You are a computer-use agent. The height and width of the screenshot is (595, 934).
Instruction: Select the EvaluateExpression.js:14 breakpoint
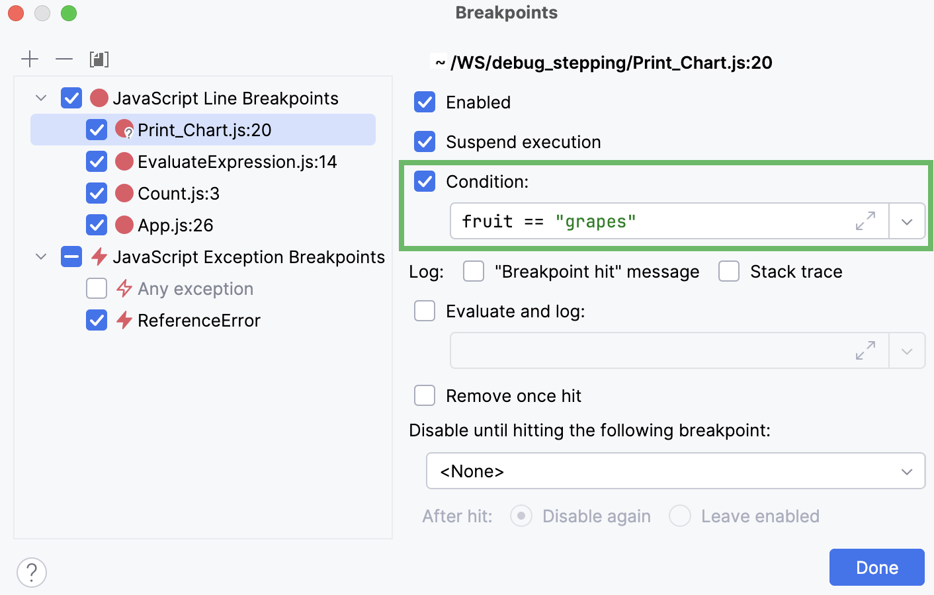point(237,161)
